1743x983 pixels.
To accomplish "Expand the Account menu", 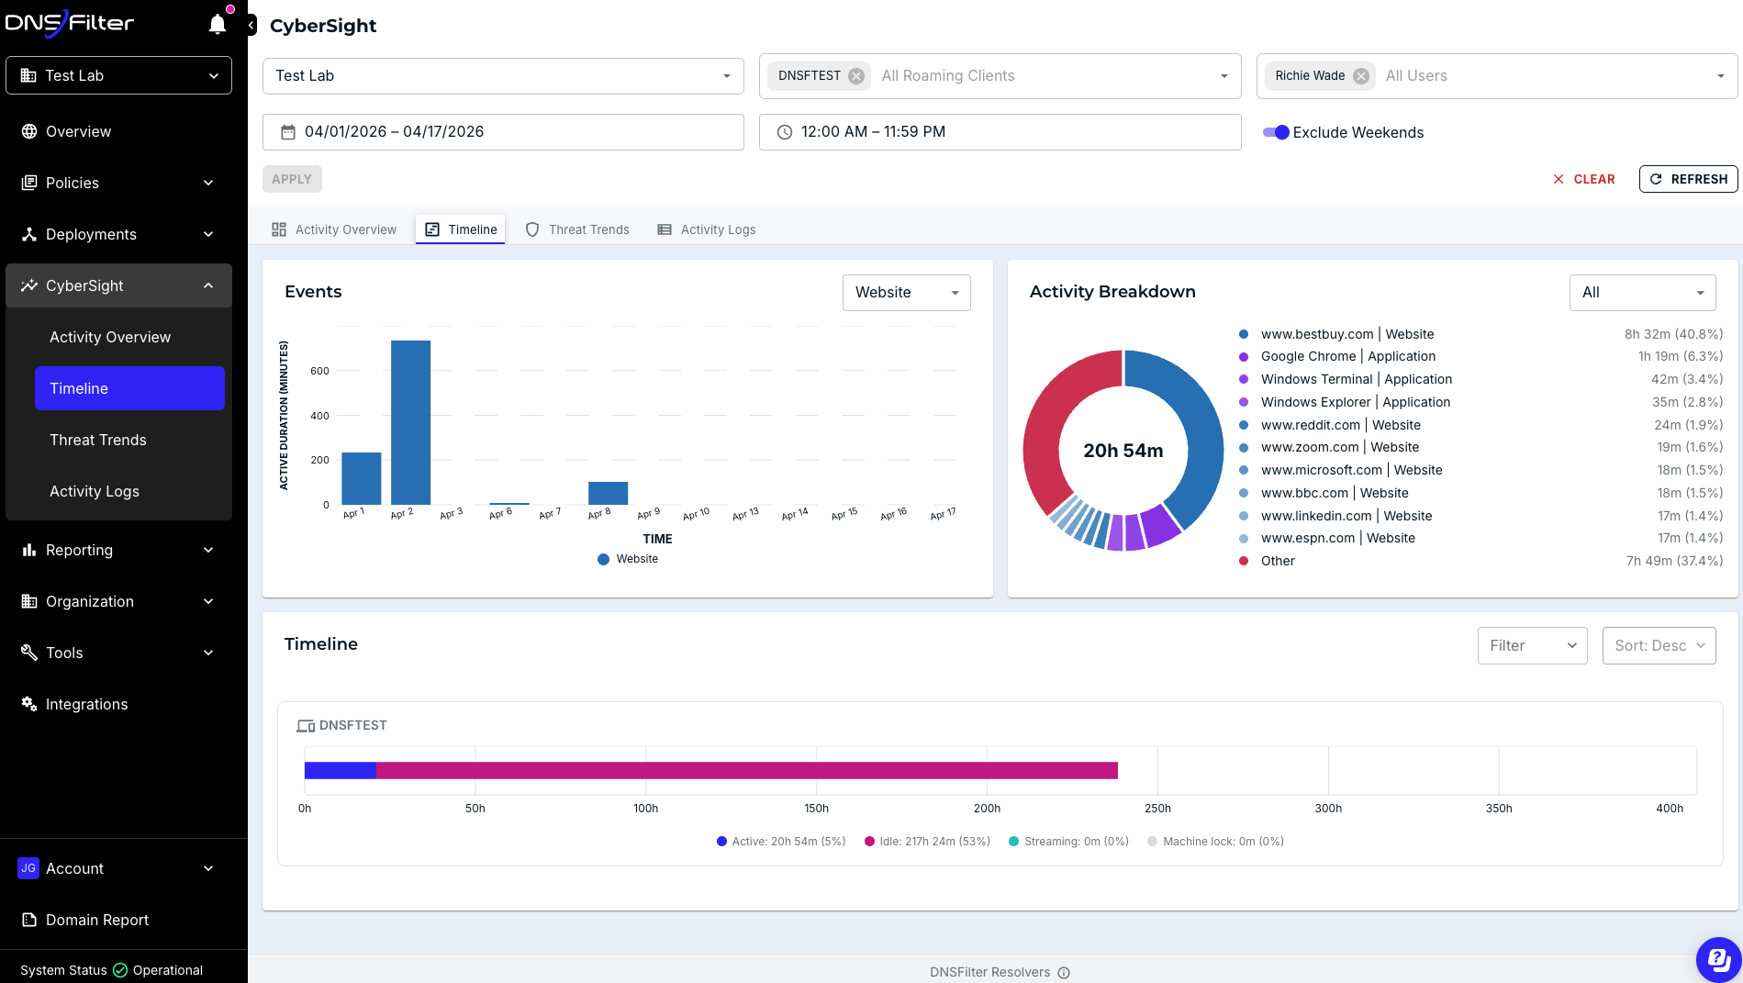I will (118, 868).
